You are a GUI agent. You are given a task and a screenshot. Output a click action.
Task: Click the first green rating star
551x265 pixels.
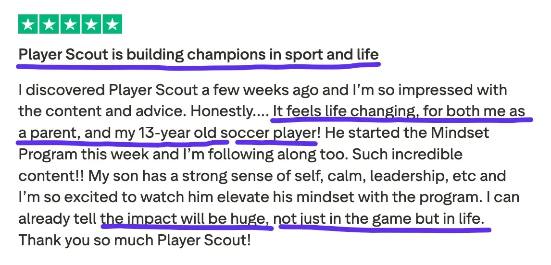pyautogui.click(x=28, y=24)
